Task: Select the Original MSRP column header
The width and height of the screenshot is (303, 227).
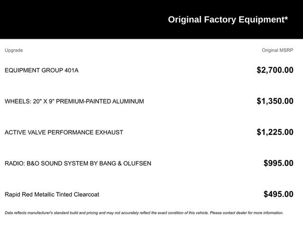Action: [277, 50]
